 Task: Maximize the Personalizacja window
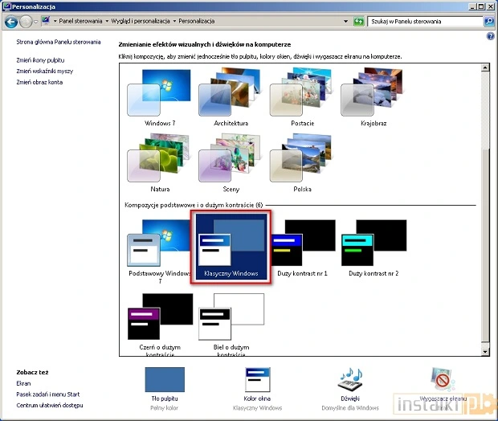pyautogui.click(x=481, y=6)
